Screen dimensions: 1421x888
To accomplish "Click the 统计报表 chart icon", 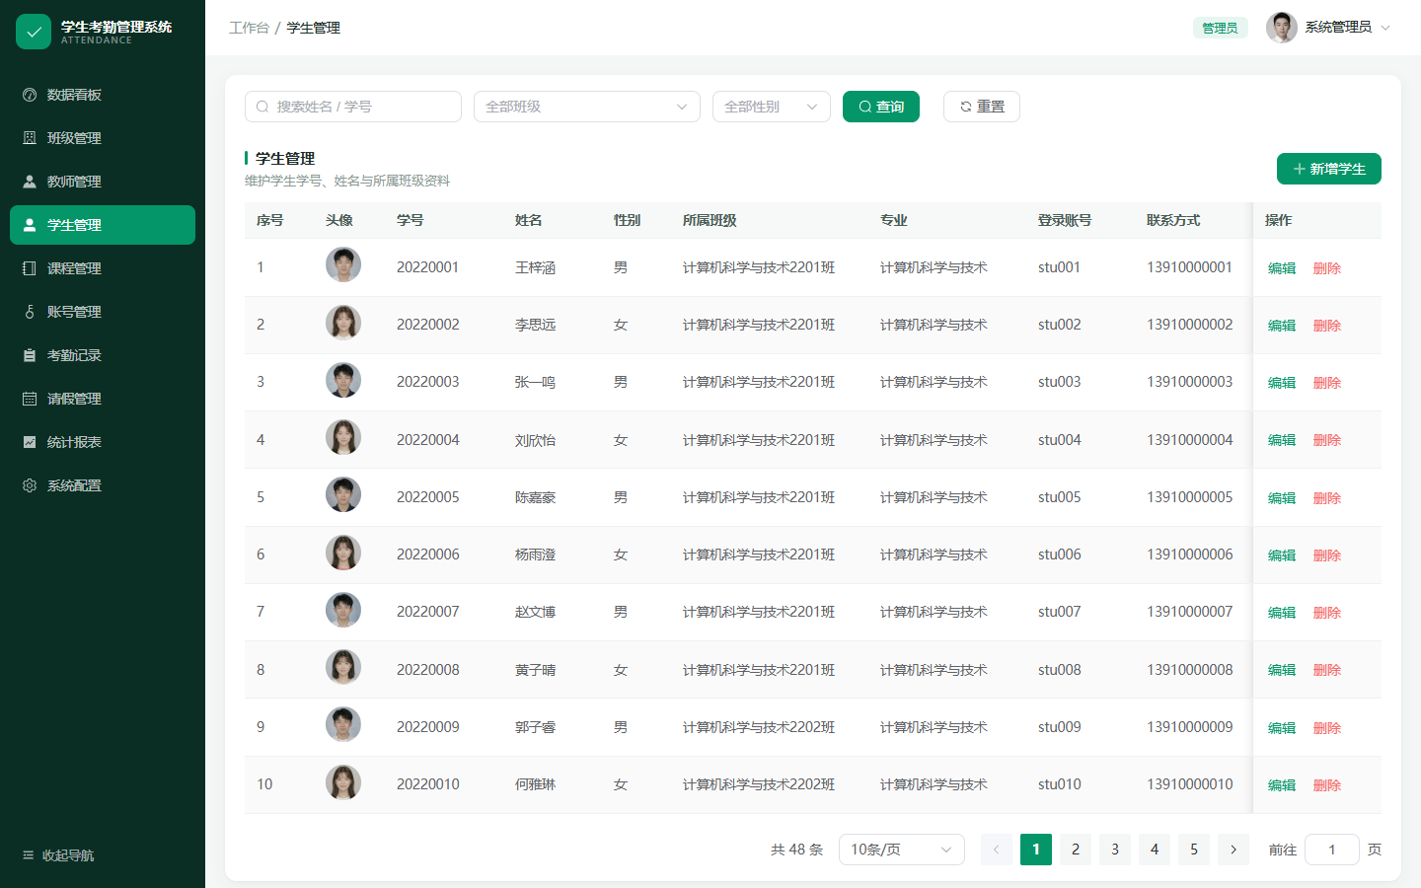I will (30, 442).
